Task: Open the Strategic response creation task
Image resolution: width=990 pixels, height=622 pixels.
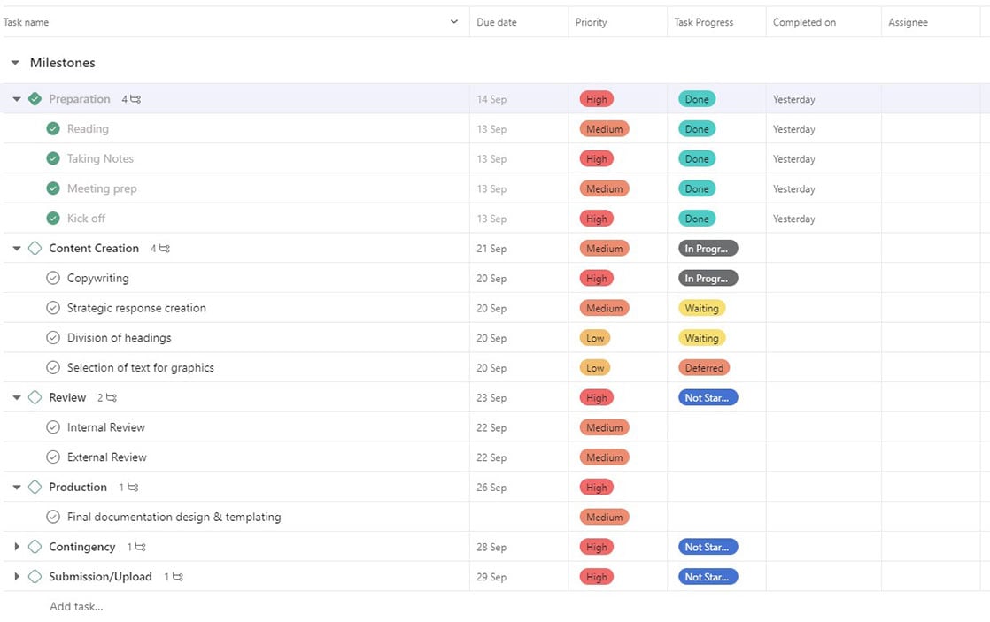Action: point(136,308)
